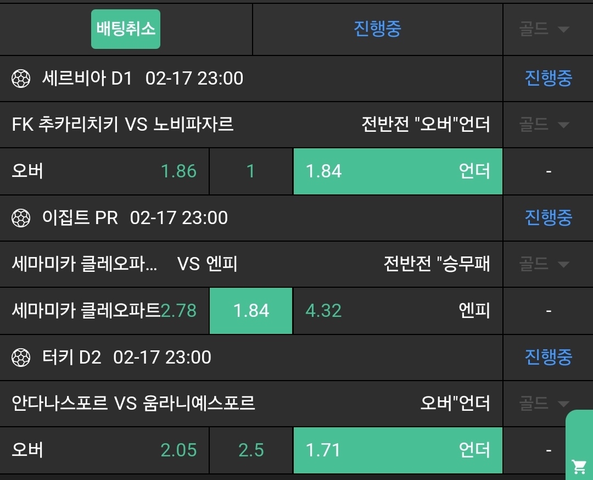The height and width of the screenshot is (480, 593).
Task: Expand 골드 dropdown for FK 추카리치키 match
Action: click(544, 125)
